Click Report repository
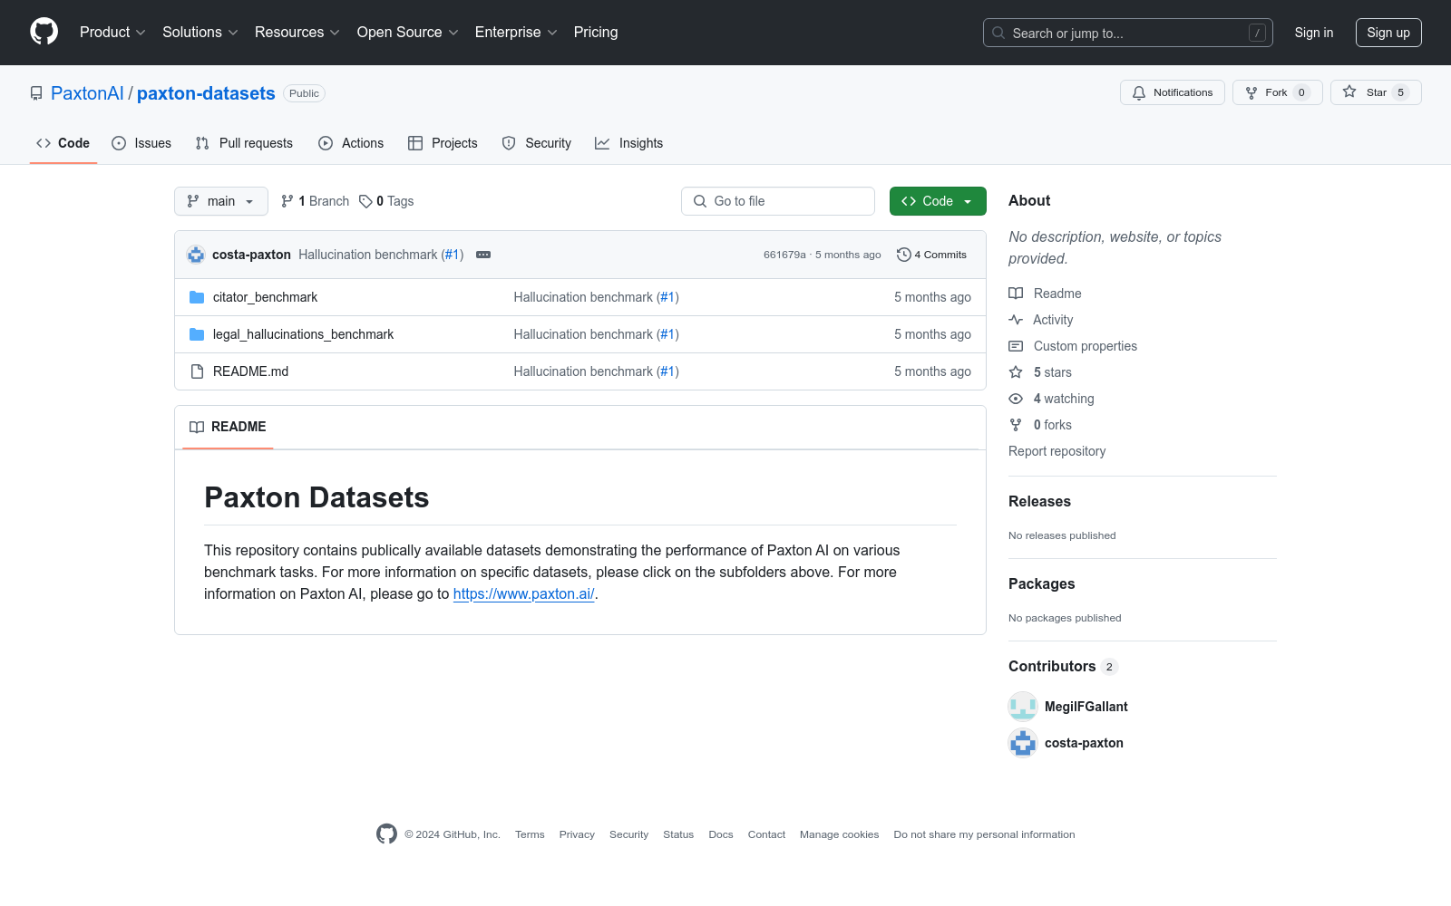Image resolution: width=1451 pixels, height=906 pixels. 1057,451
